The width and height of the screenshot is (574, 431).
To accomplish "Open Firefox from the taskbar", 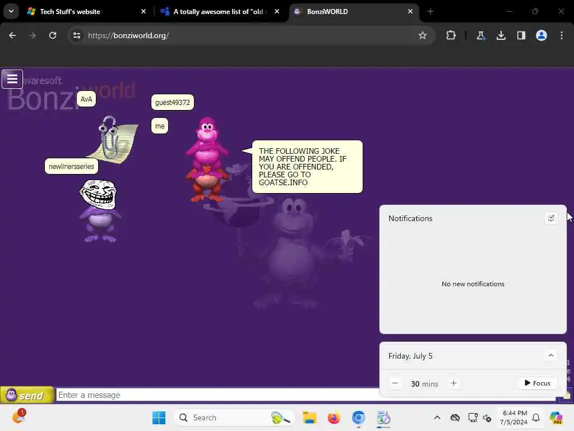I will (x=334, y=418).
